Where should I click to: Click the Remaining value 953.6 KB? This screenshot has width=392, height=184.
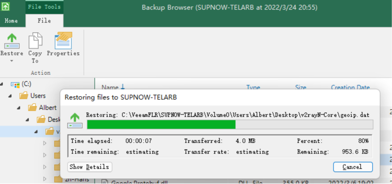coord(355,152)
